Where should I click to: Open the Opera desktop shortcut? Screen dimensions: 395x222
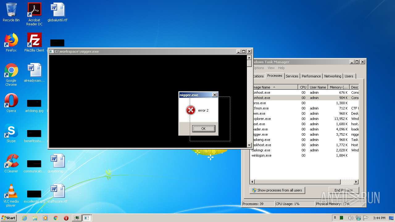[11, 103]
